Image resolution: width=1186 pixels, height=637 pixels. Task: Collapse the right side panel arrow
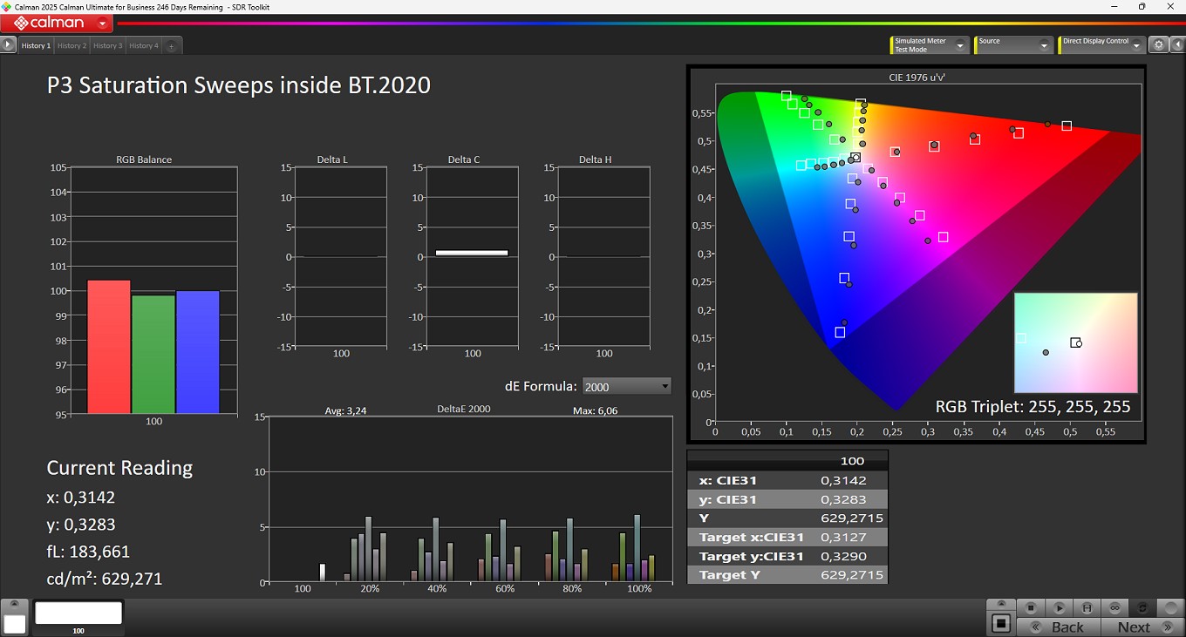pos(1176,45)
